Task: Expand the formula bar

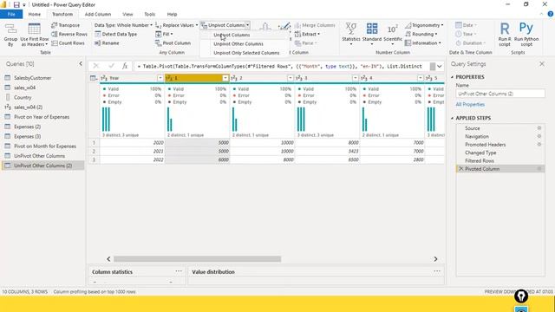Action: coord(440,66)
